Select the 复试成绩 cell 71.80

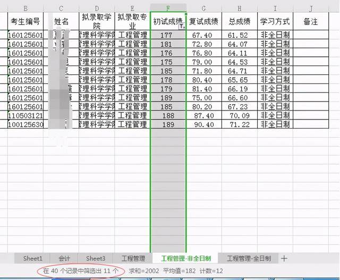pos(204,71)
